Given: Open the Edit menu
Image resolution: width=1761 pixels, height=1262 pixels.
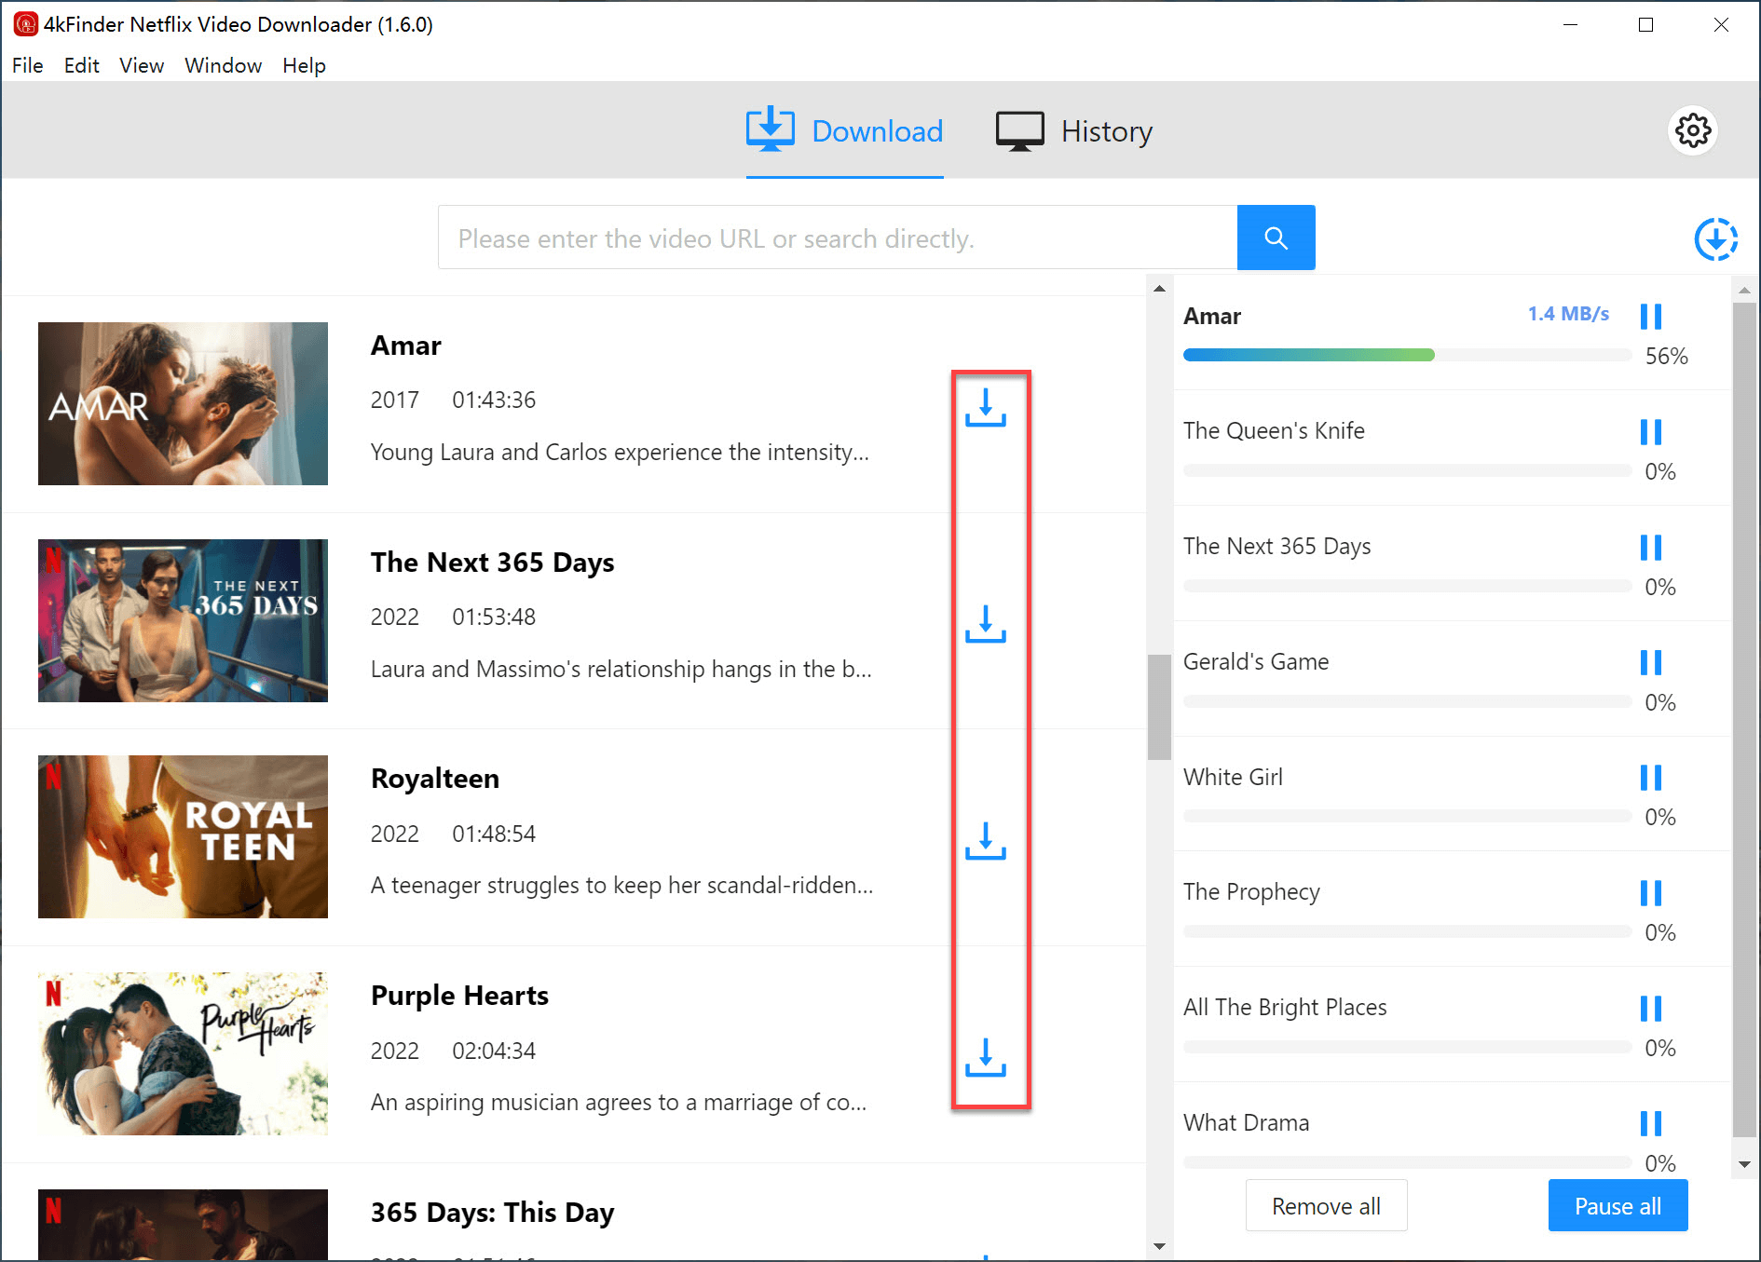Looking at the screenshot, I should pyautogui.click(x=82, y=65).
